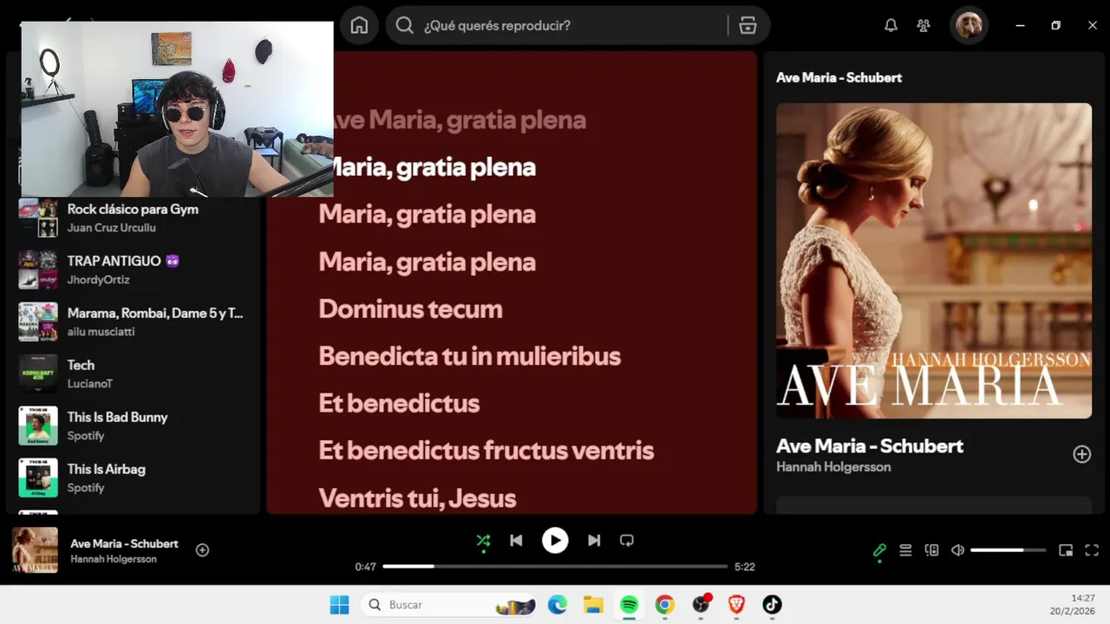Open TikTok from taskbar

tap(772, 604)
